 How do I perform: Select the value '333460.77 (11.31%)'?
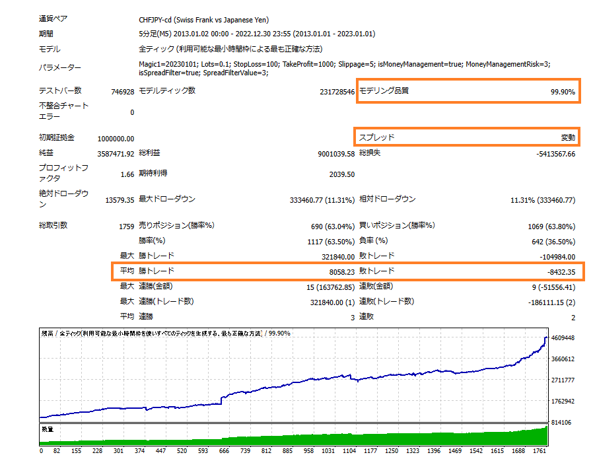point(322,199)
